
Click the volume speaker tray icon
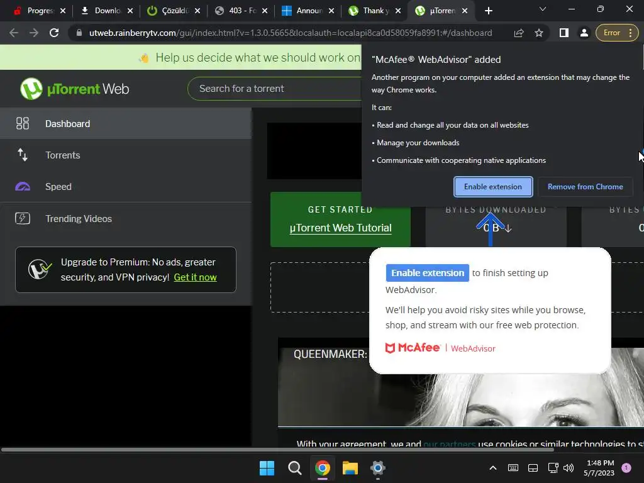tap(569, 468)
